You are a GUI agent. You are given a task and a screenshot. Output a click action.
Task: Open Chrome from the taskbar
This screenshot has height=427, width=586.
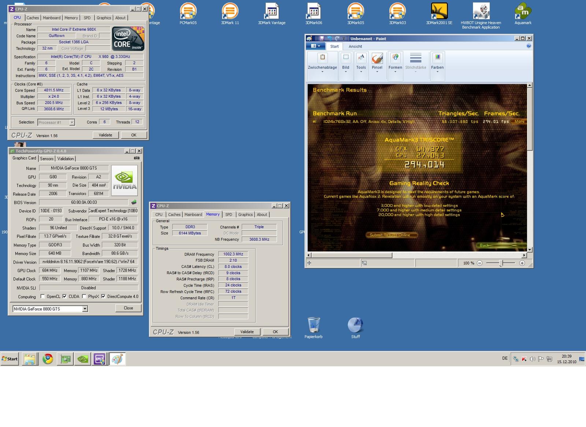point(48,359)
